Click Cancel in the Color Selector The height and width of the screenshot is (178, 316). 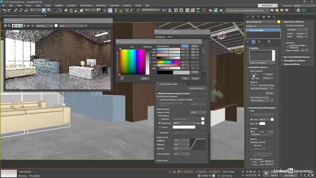[195, 78]
